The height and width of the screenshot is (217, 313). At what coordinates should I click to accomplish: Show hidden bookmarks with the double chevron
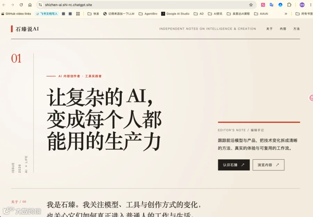click(x=286, y=14)
